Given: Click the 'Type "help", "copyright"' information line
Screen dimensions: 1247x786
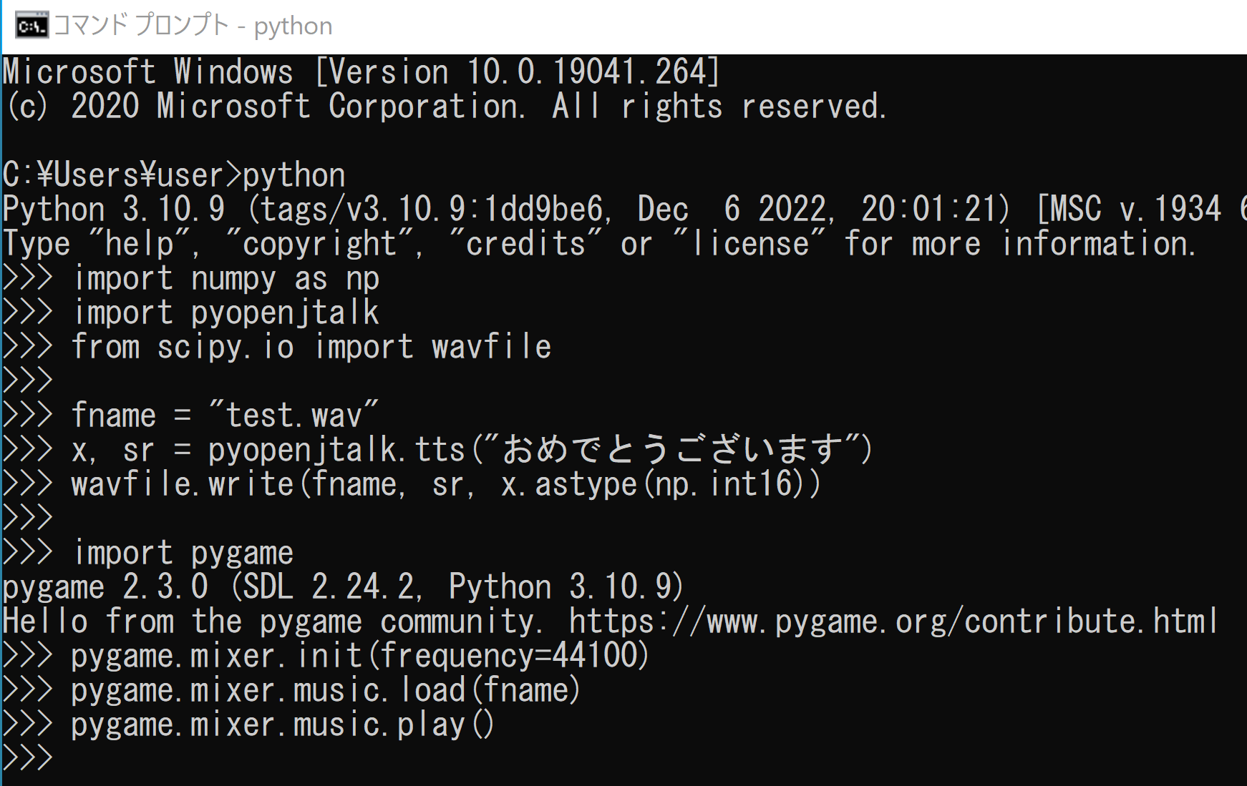Looking at the screenshot, I should point(599,244).
